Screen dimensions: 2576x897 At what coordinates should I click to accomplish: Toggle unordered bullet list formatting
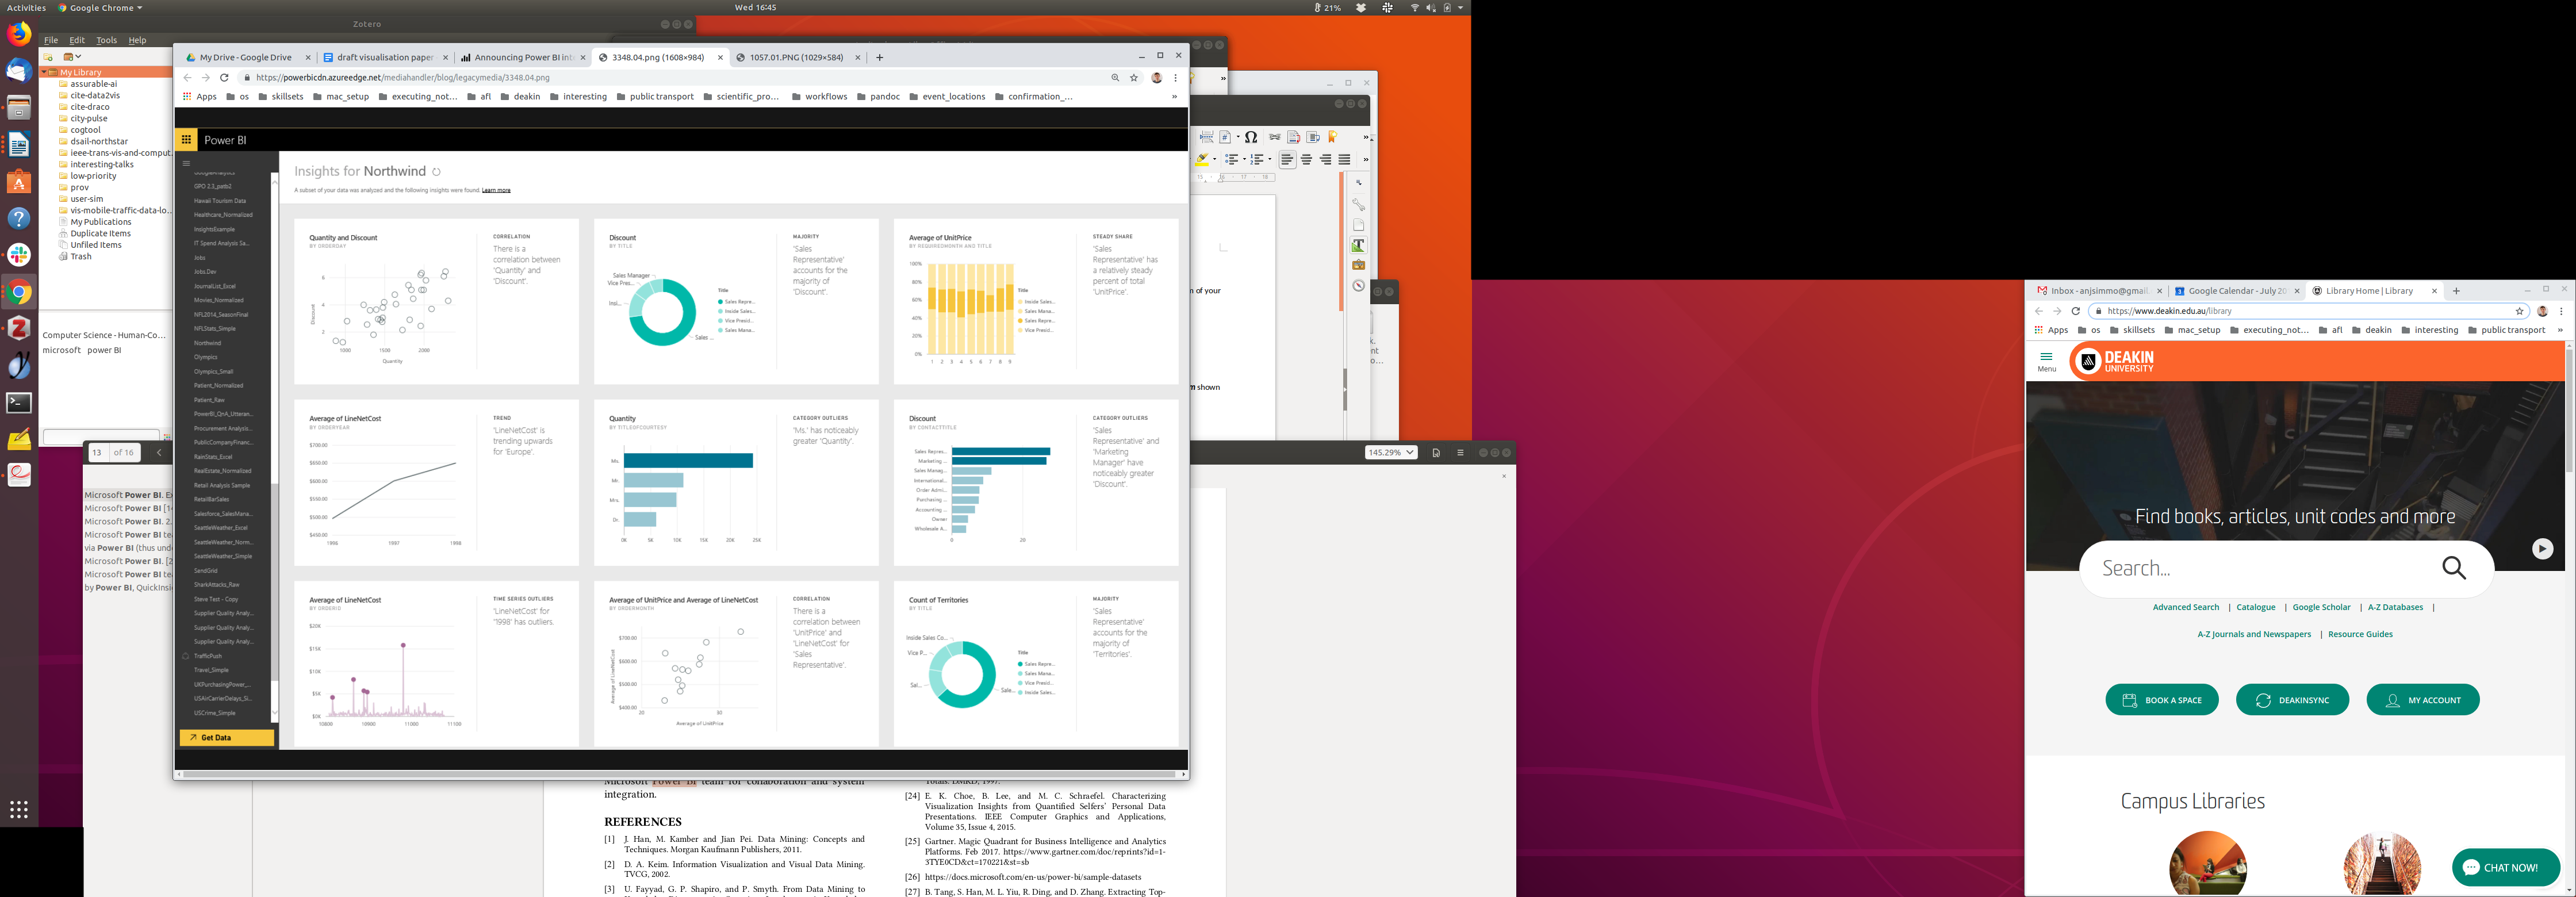click(1231, 160)
